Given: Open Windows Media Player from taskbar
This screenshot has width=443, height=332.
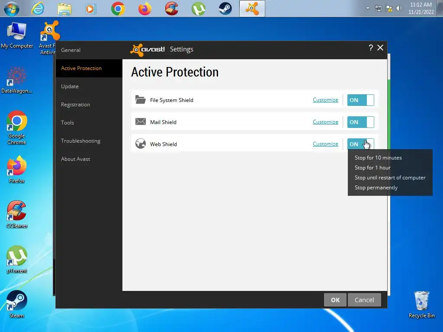Looking at the screenshot, I should tap(91, 9).
